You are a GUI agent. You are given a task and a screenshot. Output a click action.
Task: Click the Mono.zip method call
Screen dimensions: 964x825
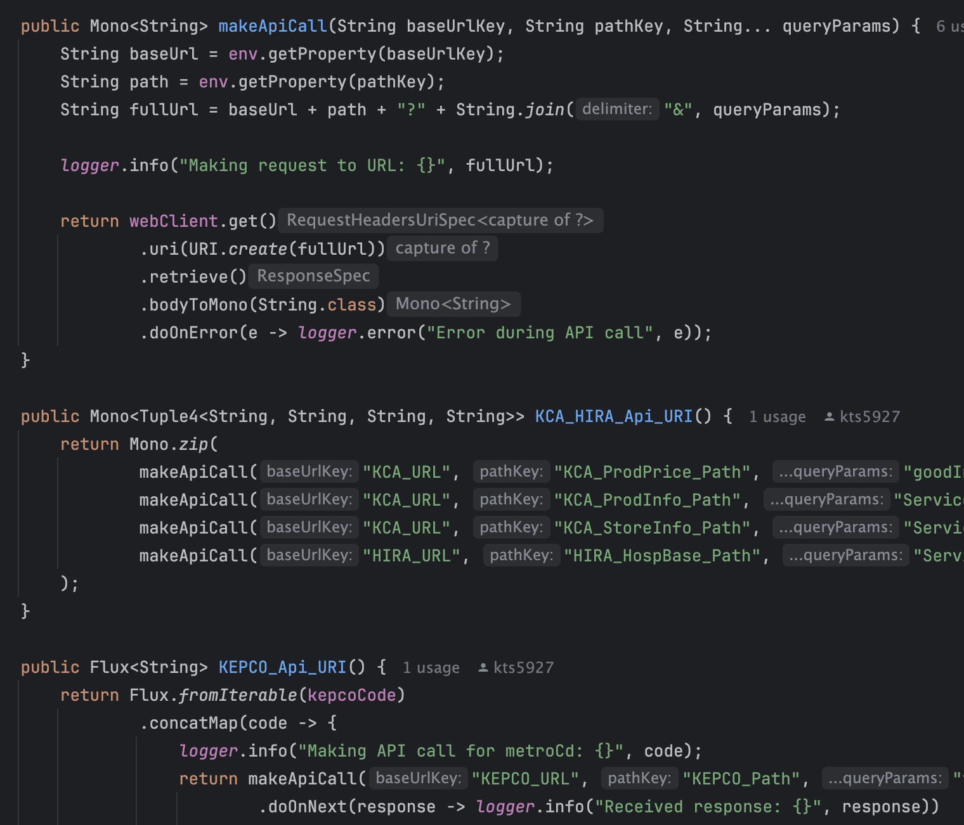click(169, 444)
